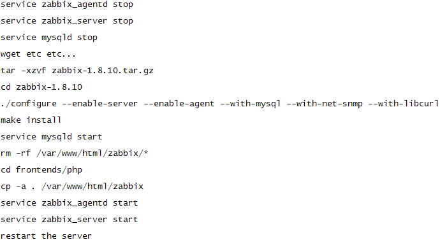Screen dimensions: 440x240
Task: Click the './configure' word in the configure line
Action: coord(29,104)
